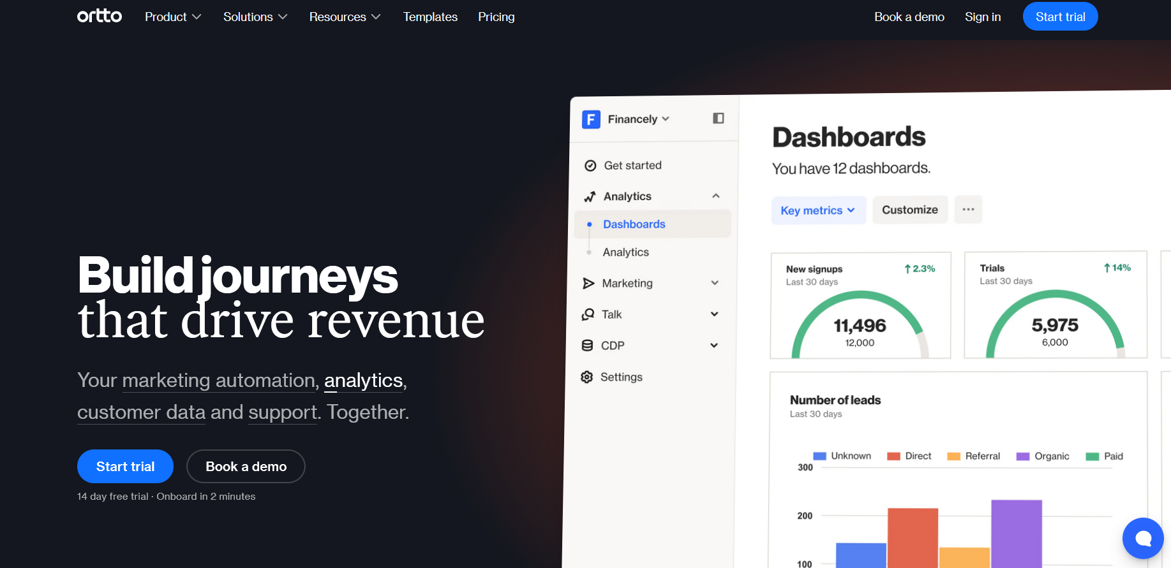This screenshot has height=568, width=1171.
Task: Click Referral orange legend swatch
Action: pyautogui.click(x=954, y=456)
